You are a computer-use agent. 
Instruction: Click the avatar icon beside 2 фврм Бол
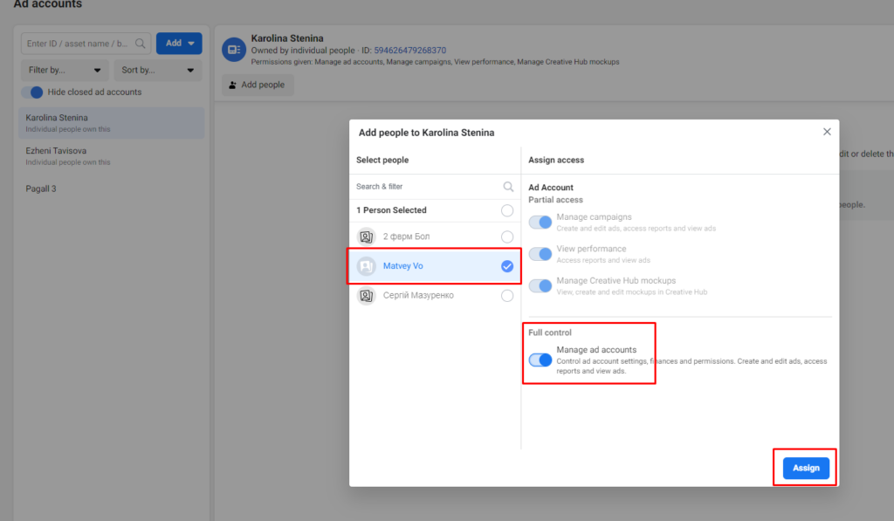click(x=368, y=237)
